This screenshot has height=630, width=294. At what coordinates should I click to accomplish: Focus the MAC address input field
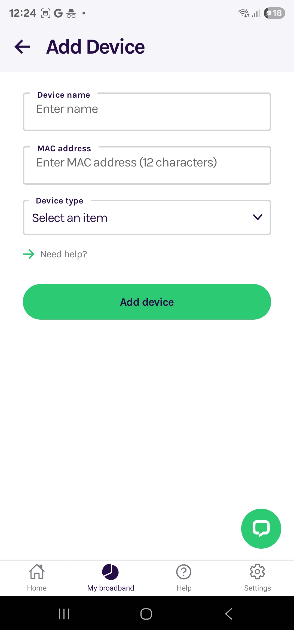pyautogui.click(x=147, y=165)
